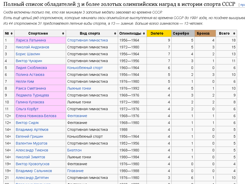Open Конькобежный спорт link in Скобликова row

tap(85, 68)
